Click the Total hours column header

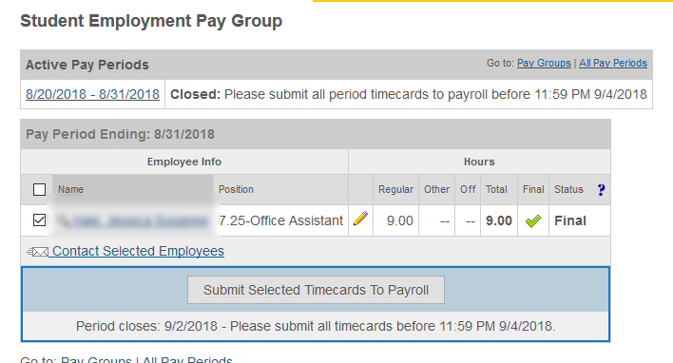click(496, 189)
